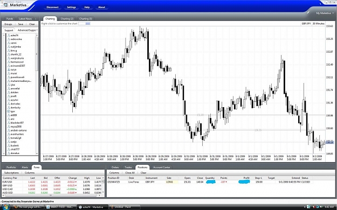Viewport: 337px width, 210px height.
Task: Click the About button
Action: pos(101,8)
